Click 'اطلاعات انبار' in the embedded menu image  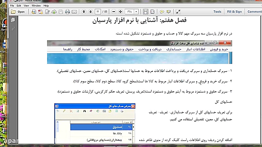click(x=196, y=49)
